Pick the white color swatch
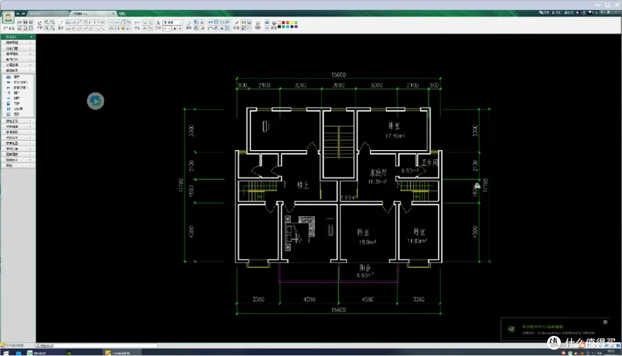 click(x=279, y=22)
